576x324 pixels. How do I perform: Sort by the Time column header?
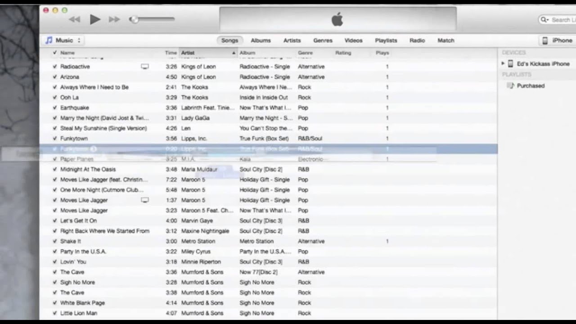pyautogui.click(x=171, y=53)
